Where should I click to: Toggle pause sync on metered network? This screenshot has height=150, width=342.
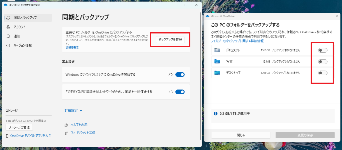pos(180,92)
